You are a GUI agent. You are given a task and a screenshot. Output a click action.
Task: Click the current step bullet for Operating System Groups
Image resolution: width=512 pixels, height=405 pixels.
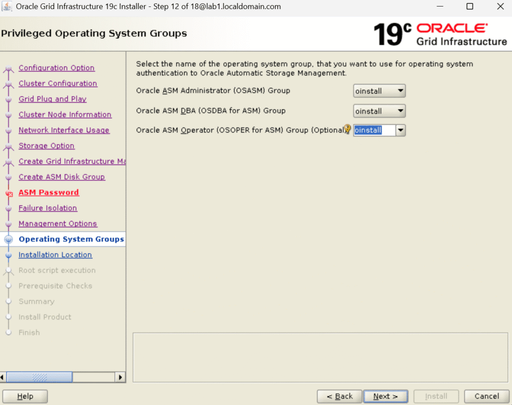point(8,239)
